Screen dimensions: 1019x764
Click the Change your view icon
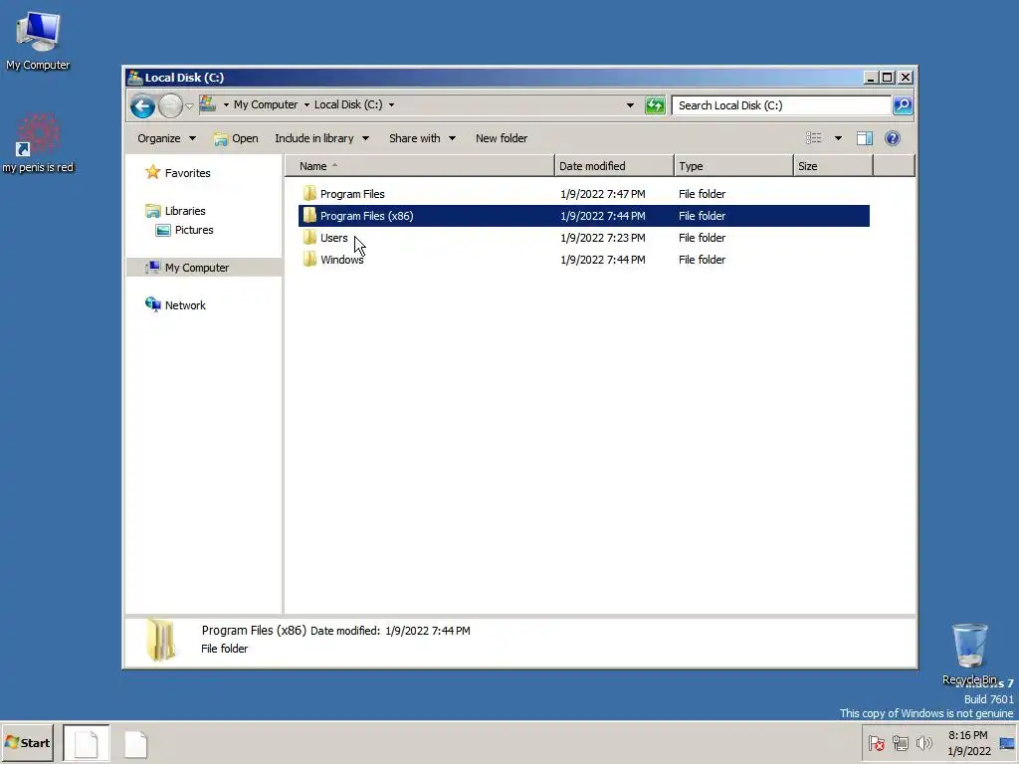pyautogui.click(x=814, y=138)
